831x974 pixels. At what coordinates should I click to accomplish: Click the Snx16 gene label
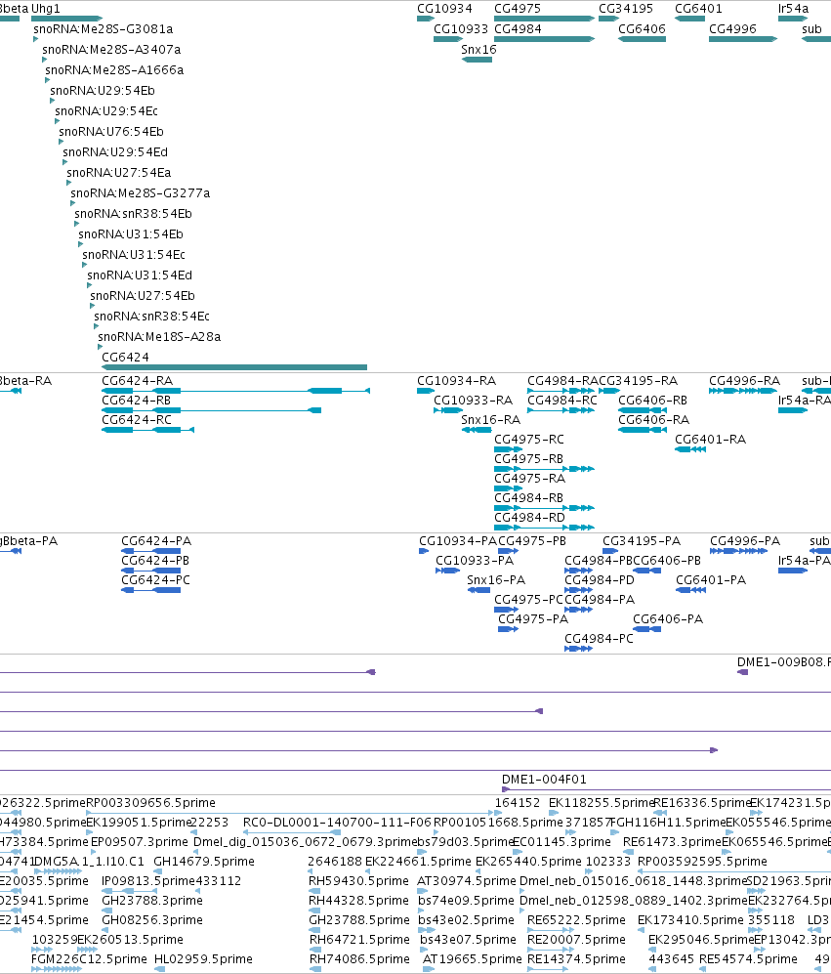tap(478, 50)
